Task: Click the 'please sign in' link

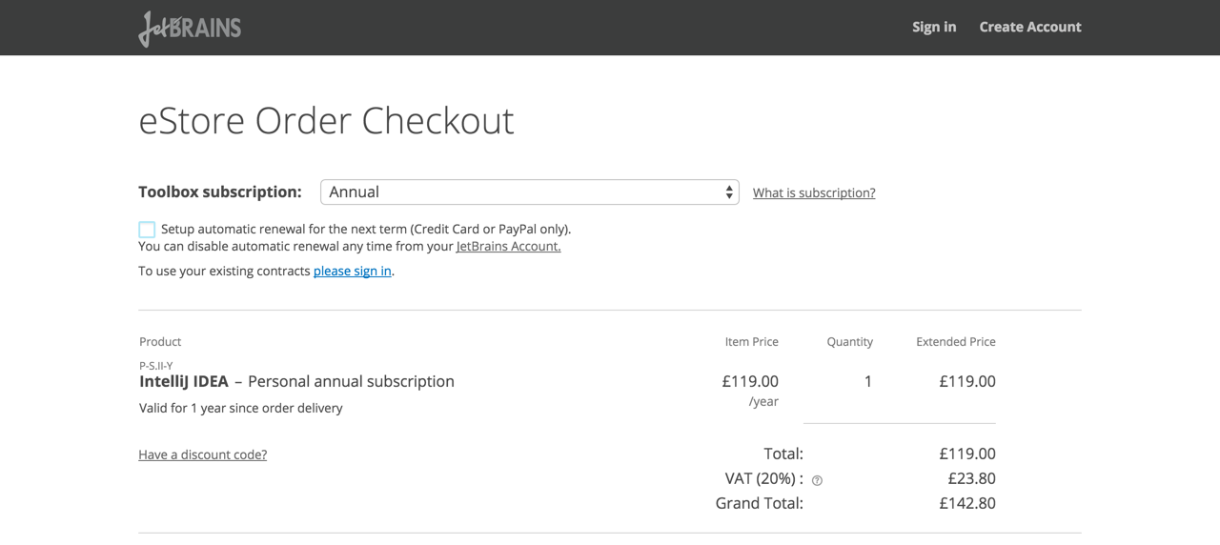Action: [352, 271]
